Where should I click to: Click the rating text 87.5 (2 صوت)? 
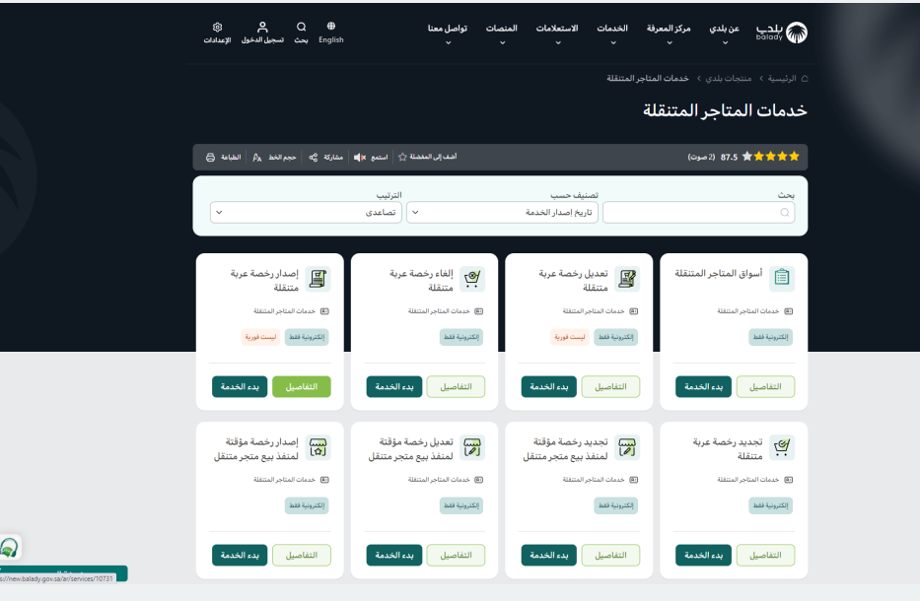(x=712, y=157)
